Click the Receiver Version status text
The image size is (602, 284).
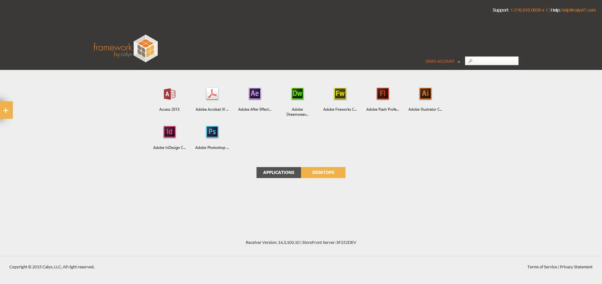pyautogui.click(x=272, y=243)
